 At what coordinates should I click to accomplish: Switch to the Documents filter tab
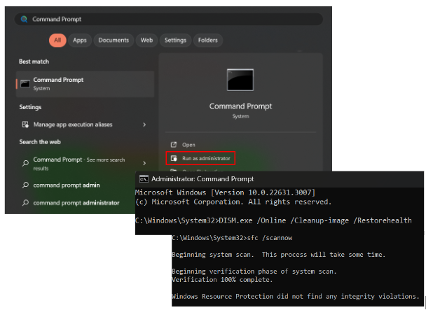[x=114, y=40]
